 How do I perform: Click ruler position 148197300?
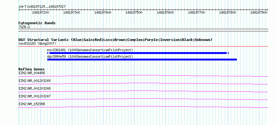tap(72, 12)
